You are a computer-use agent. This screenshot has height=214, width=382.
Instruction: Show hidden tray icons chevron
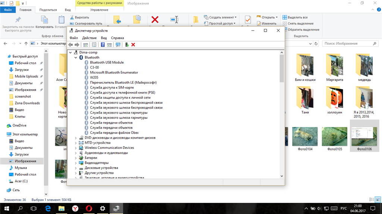pos(306,208)
